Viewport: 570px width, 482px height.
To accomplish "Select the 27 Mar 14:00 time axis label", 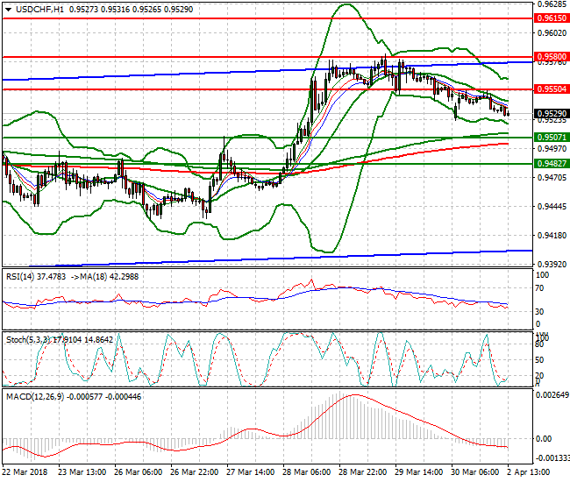I will coord(251,472).
